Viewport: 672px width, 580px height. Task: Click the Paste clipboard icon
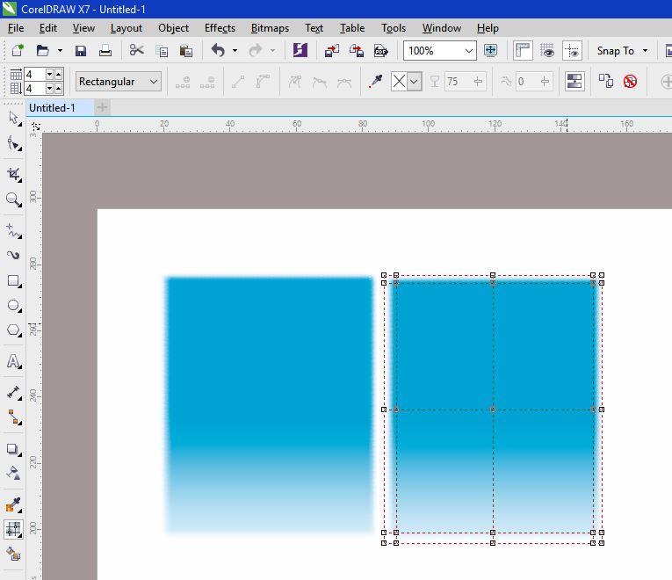pos(185,51)
